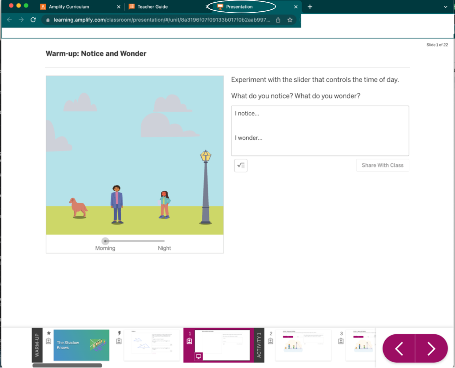Go to the next slide

click(431, 349)
